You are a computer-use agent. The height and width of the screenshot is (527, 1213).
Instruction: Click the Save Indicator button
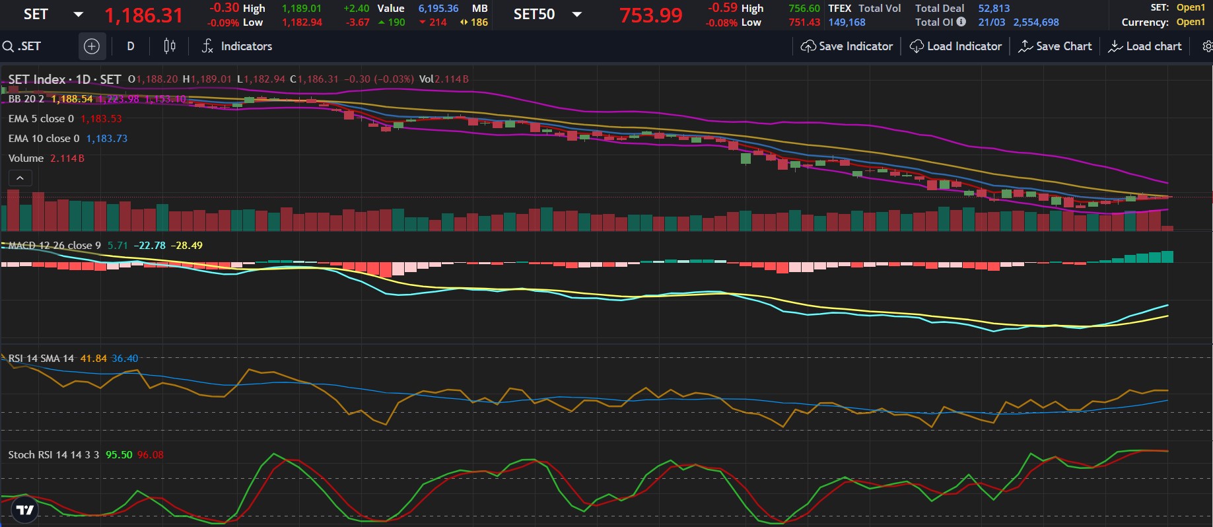pyautogui.click(x=847, y=46)
